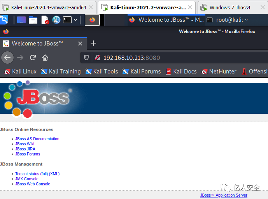268x199 pixels.
Task: Open a new Firefox tab
Action: (93, 43)
